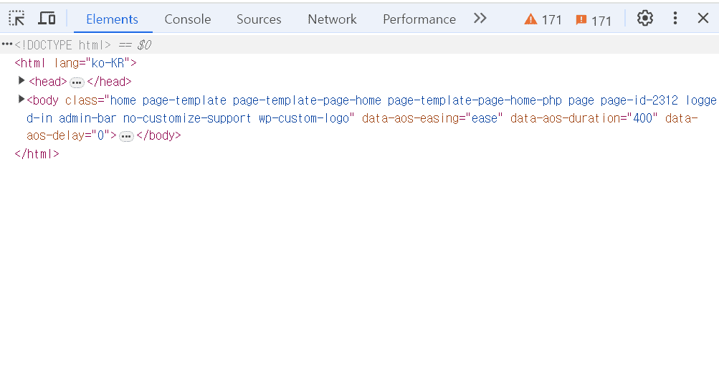Expand the body element arrow
The width and height of the screenshot is (719, 389).
click(x=21, y=99)
